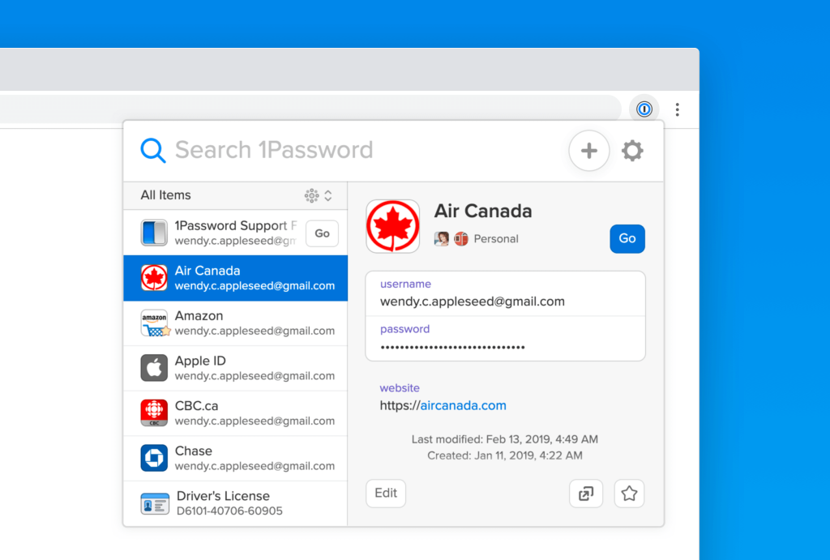This screenshot has width=830, height=560.
Task: Click the D6101-40706-60905 license number
Action: (229, 511)
